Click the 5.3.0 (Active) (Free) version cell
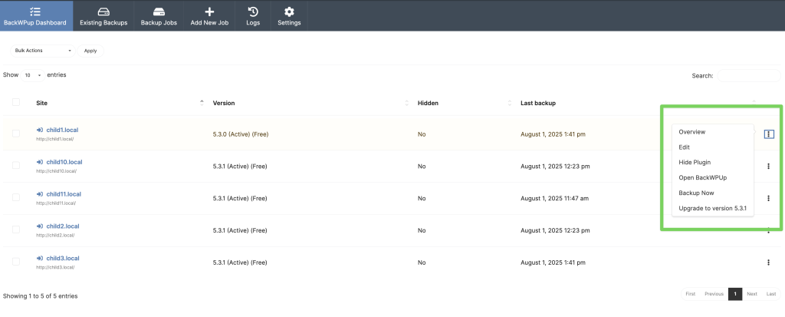The image size is (785, 317). (240, 134)
